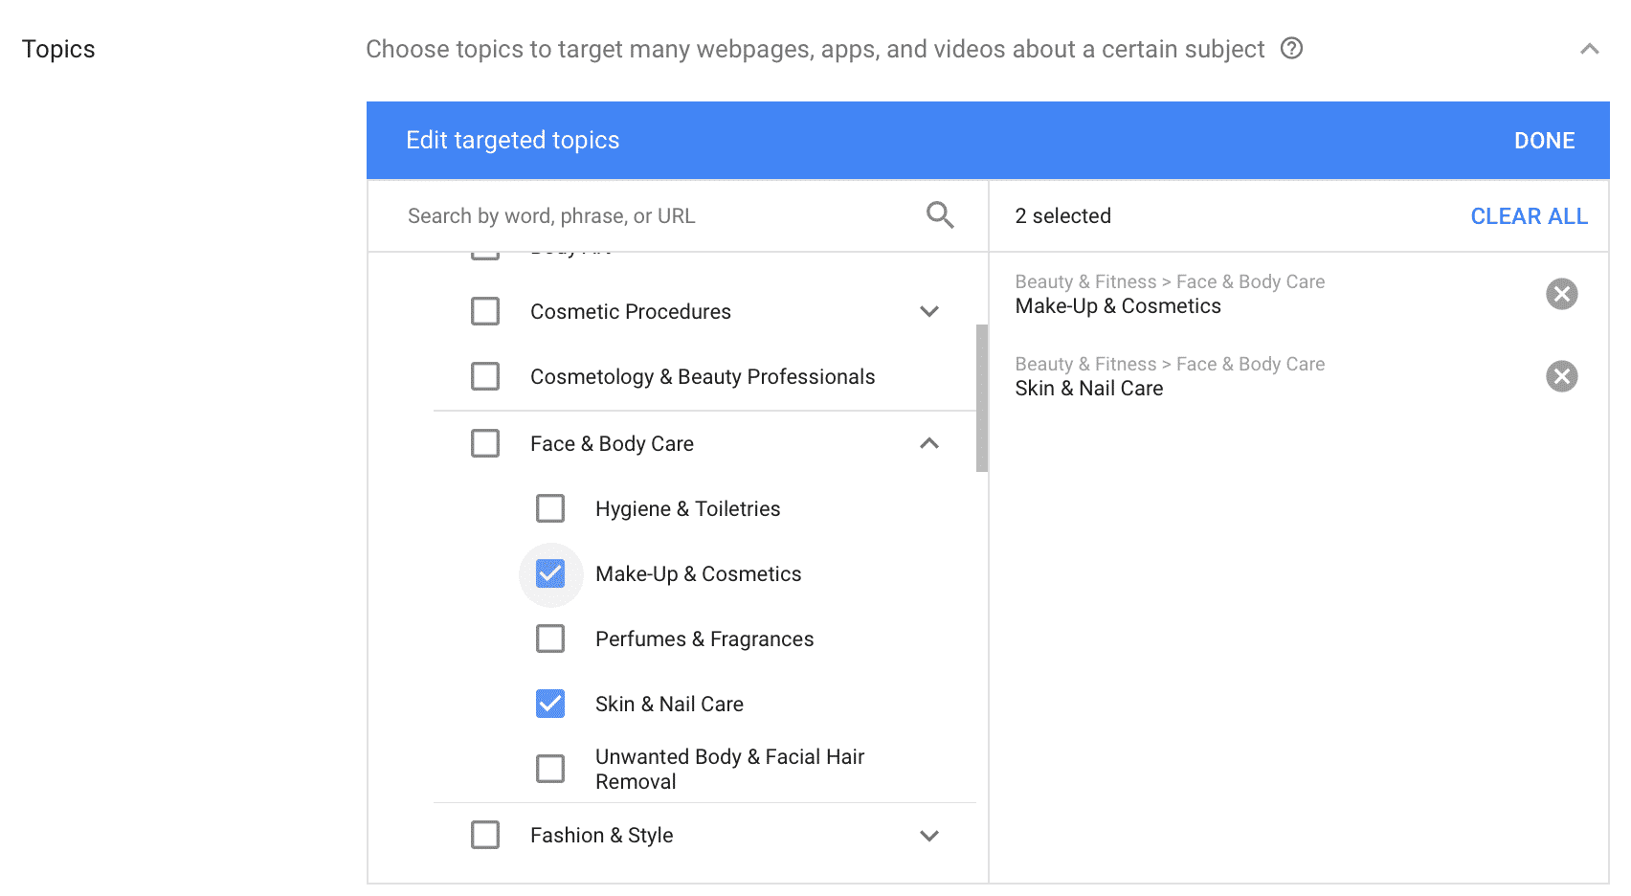This screenshot has height=896, width=1631.
Task: Click selected Skin & Nail Care entry text
Action: coord(1089,389)
